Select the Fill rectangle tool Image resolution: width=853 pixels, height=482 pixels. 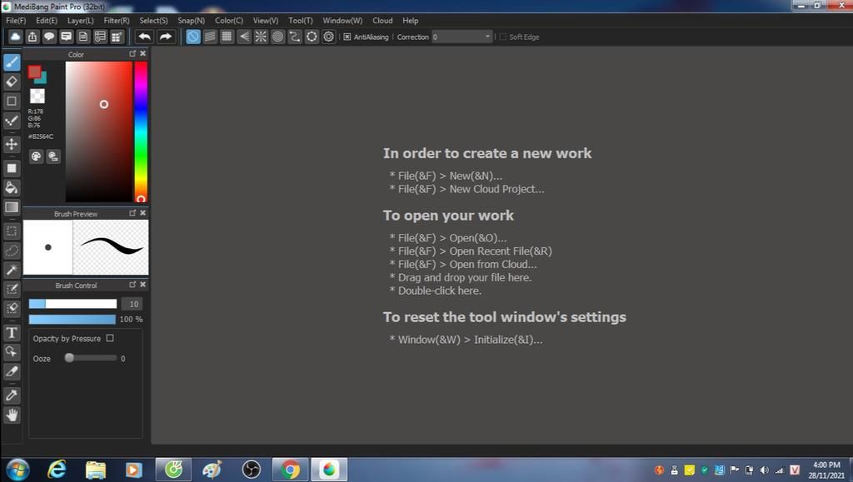[x=12, y=168]
